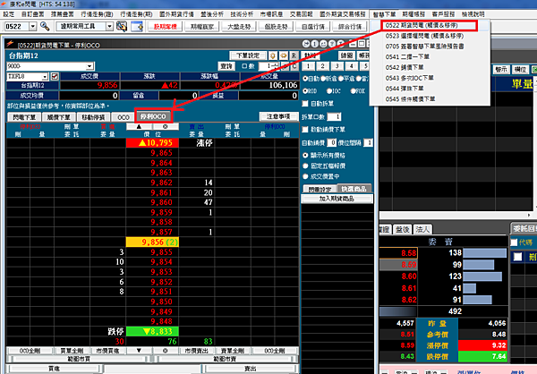537x374 pixels.
Task: Choose menu item 0543 多次IOC下單
Action: [409, 78]
